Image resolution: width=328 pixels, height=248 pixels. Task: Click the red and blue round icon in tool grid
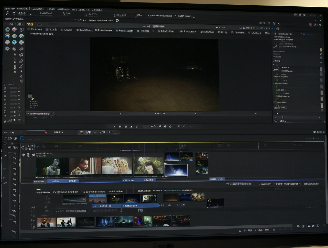point(14,29)
